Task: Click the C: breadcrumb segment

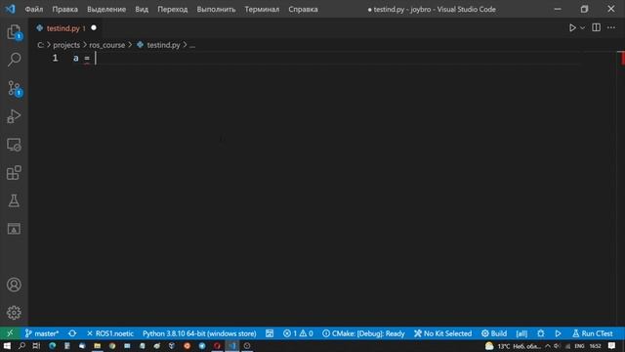Action: [x=41, y=45]
